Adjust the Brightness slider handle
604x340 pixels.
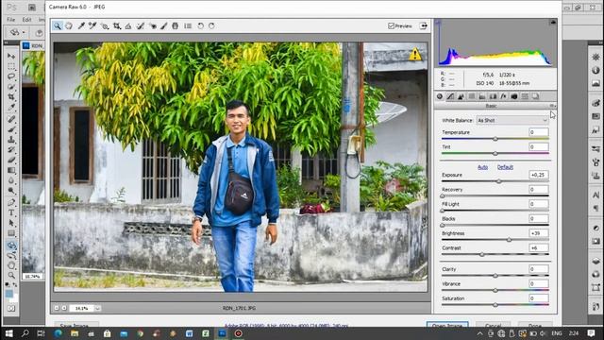509,240
